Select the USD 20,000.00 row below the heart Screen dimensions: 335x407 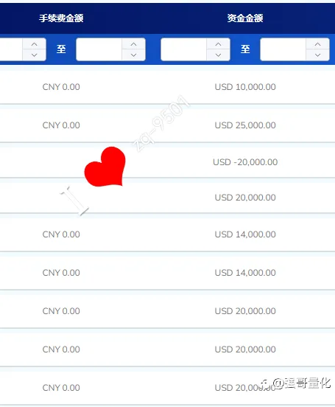[168, 198]
